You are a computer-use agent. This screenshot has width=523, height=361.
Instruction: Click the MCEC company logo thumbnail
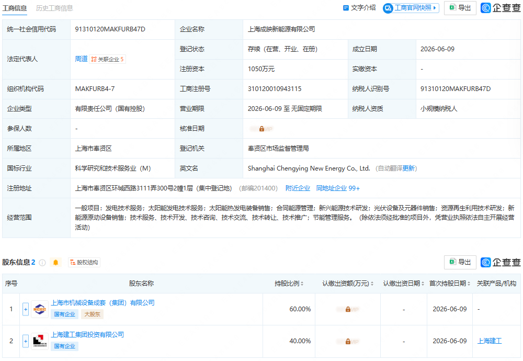coord(40,309)
